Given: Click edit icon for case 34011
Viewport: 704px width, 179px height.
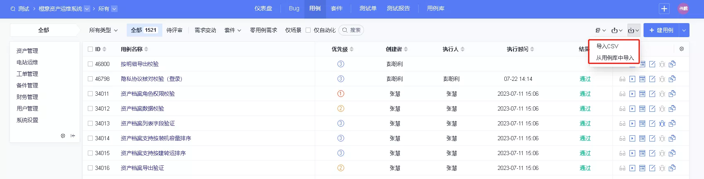Looking at the screenshot, I should [652, 94].
